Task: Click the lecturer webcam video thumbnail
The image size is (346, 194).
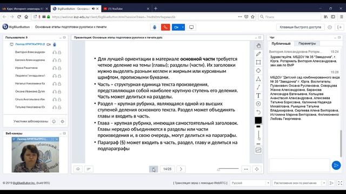Action: click(x=35, y=157)
